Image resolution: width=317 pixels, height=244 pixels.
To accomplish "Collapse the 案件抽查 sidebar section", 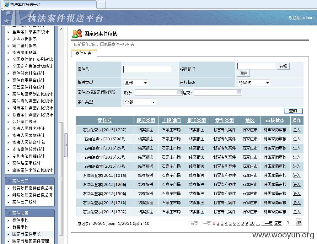I will coord(30,213).
